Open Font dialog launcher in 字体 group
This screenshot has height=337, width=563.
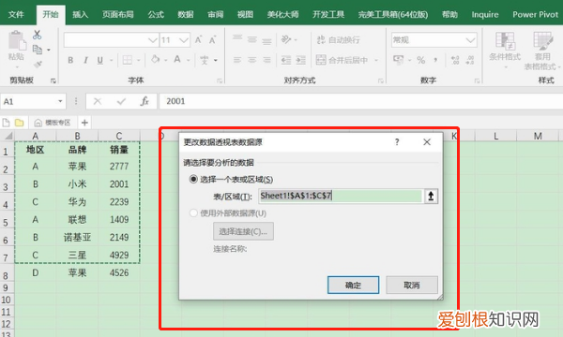220,81
